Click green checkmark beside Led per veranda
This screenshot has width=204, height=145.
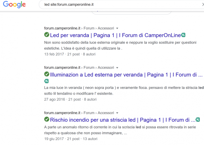tap(47, 35)
